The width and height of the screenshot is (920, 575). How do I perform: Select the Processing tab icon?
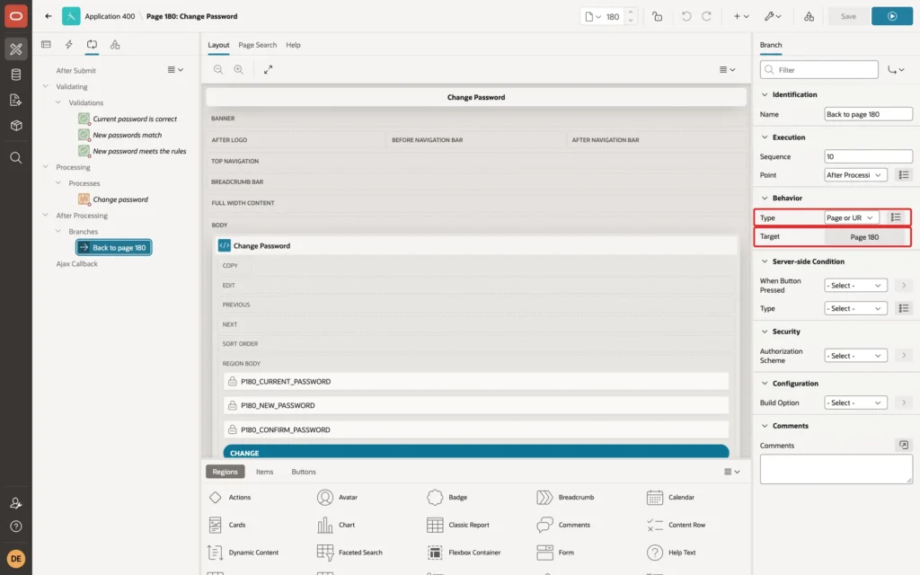tap(92, 45)
